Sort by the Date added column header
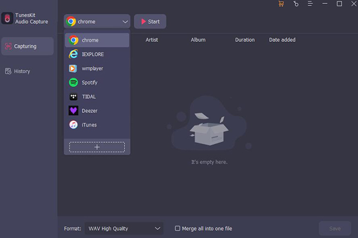Viewport: 358px width, 238px height. click(x=282, y=40)
